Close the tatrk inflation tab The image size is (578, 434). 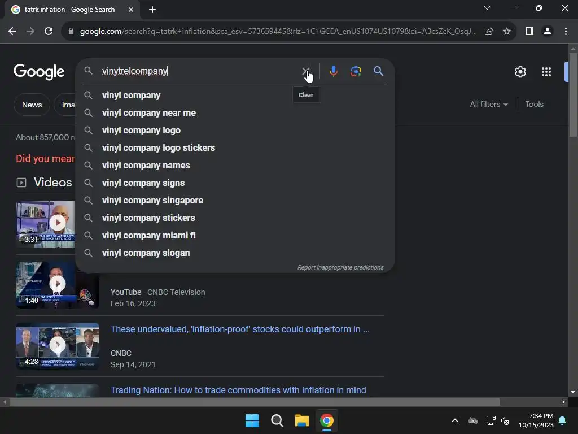click(131, 10)
